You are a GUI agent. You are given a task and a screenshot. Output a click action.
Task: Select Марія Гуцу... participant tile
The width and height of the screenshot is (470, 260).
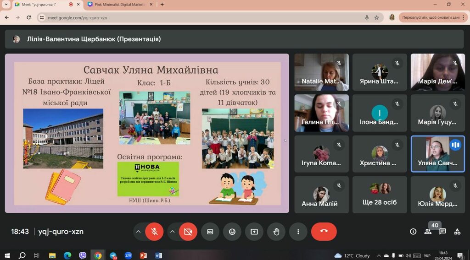pyautogui.click(x=437, y=113)
